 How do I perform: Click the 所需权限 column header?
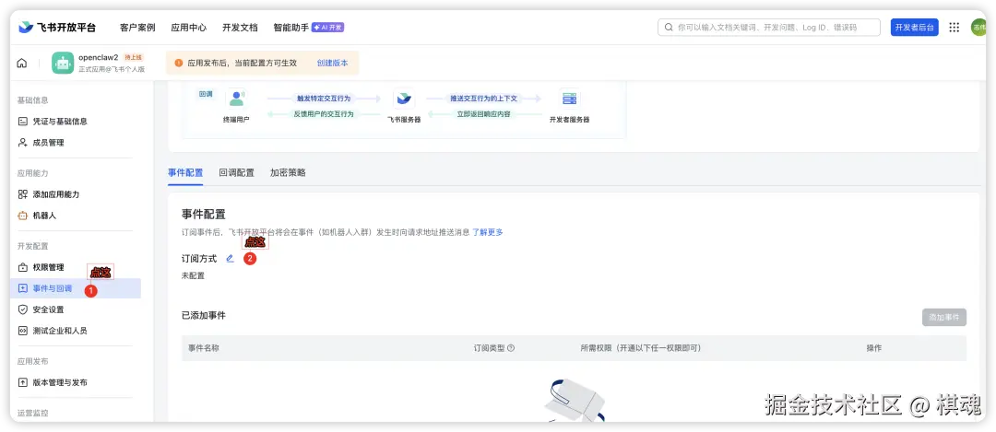click(640, 348)
